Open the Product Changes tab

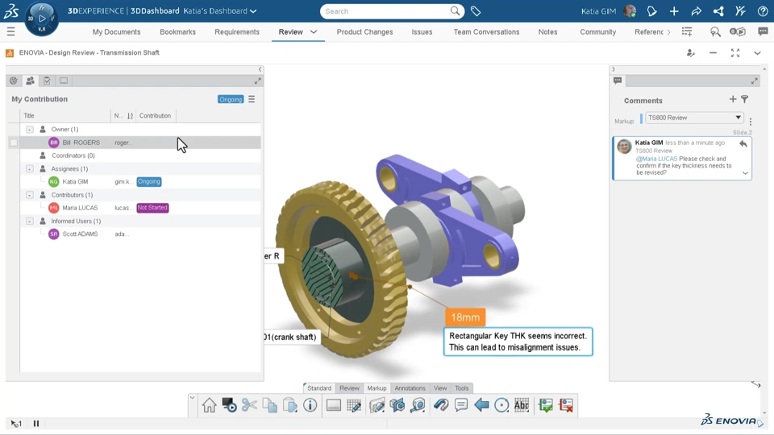(364, 32)
